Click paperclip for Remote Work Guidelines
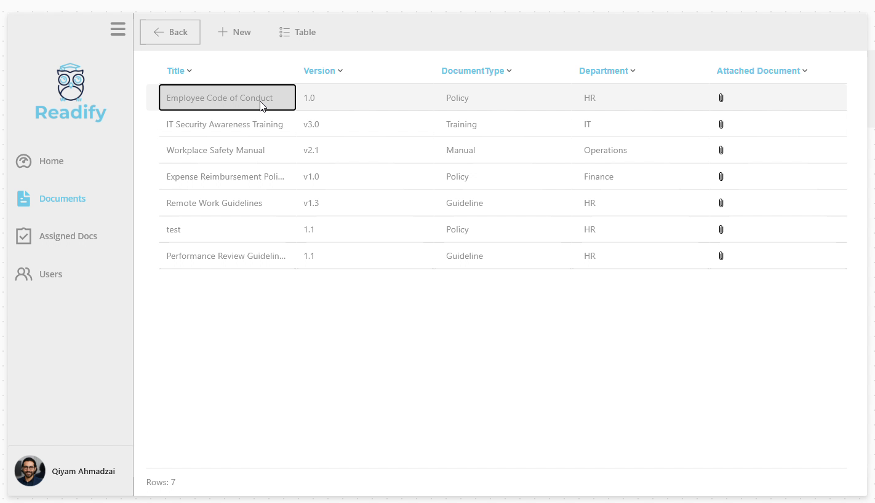875x503 pixels. pyautogui.click(x=721, y=203)
